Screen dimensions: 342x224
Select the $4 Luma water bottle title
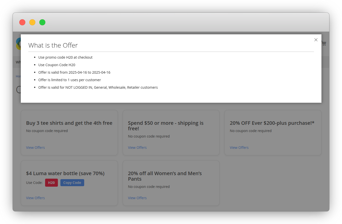(65, 173)
